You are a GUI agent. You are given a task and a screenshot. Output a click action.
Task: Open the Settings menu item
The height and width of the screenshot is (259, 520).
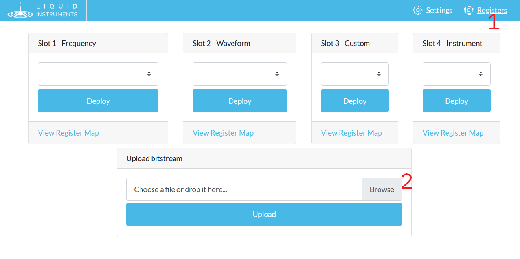click(x=439, y=11)
